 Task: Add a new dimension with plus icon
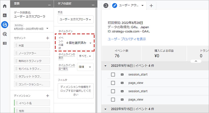coord(48,96)
